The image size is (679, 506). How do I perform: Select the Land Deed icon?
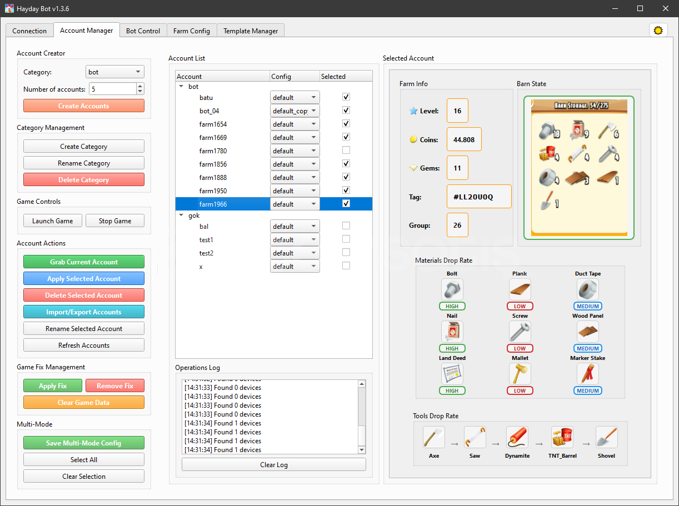click(x=452, y=374)
